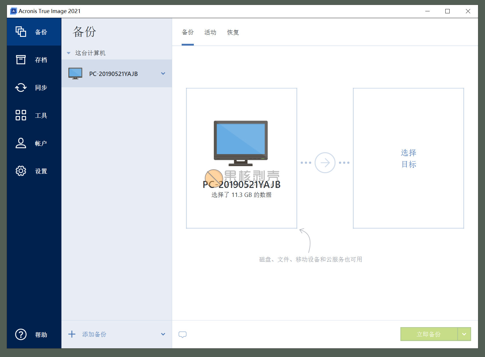Switch to the 活动 tab
Image resolution: width=485 pixels, height=357 pixels.
point(210,32)
